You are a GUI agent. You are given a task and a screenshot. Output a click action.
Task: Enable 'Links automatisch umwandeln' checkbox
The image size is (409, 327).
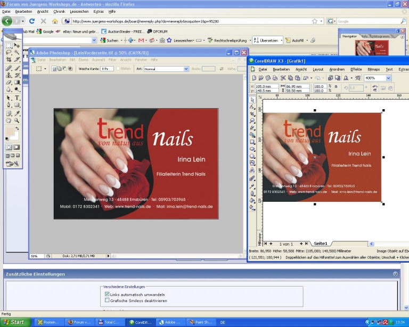pyautogui.click(x=108, y=294)
